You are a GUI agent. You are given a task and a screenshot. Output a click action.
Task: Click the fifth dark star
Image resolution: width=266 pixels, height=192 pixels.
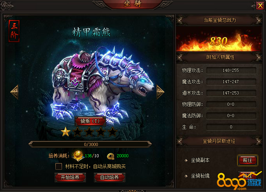click(x=112, y=132)
